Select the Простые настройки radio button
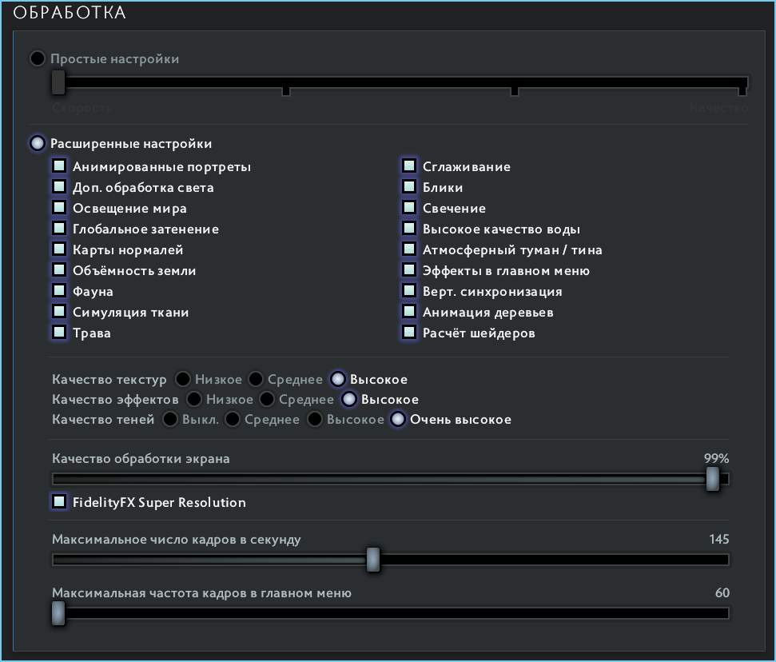776x662 pixels. click(x=38, y=59)
